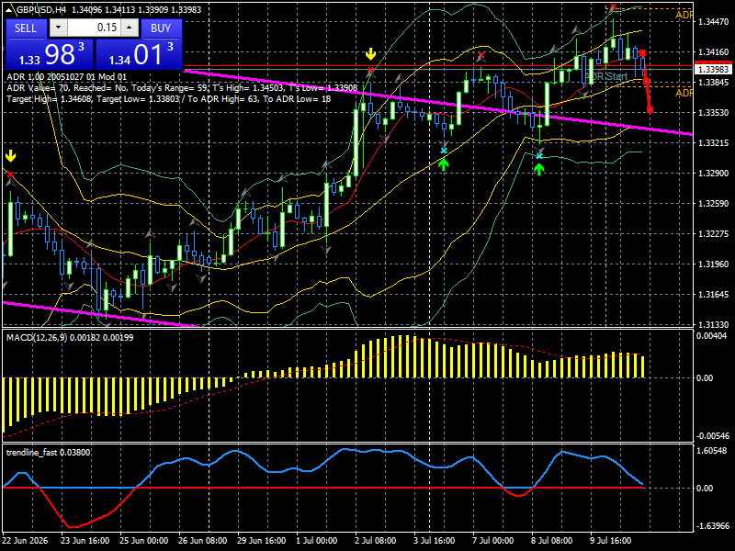Click the bottom red square near 1.33530
The image size is (735, 551).
coord(650,110)
